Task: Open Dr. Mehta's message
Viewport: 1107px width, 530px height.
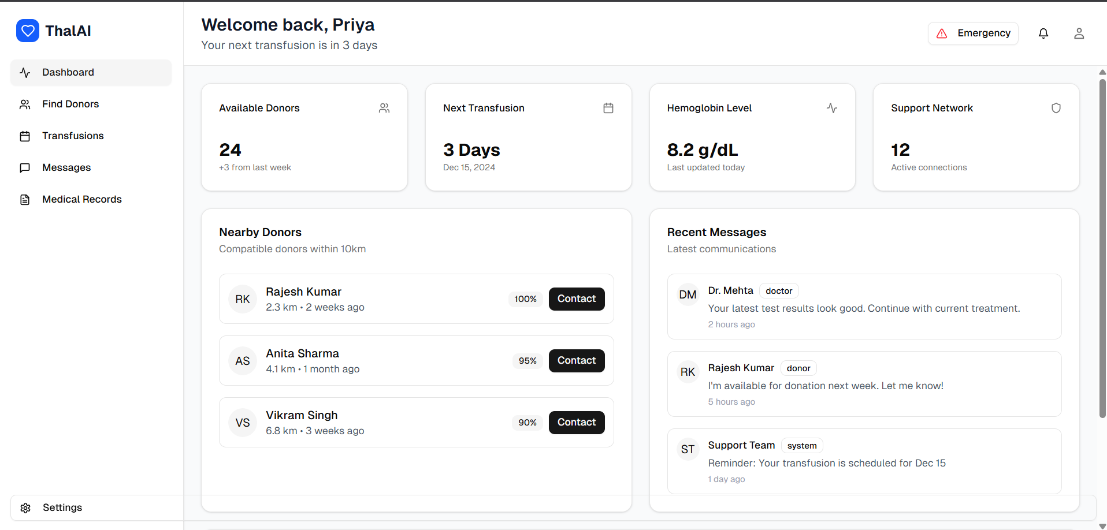Action: point(864,307)
